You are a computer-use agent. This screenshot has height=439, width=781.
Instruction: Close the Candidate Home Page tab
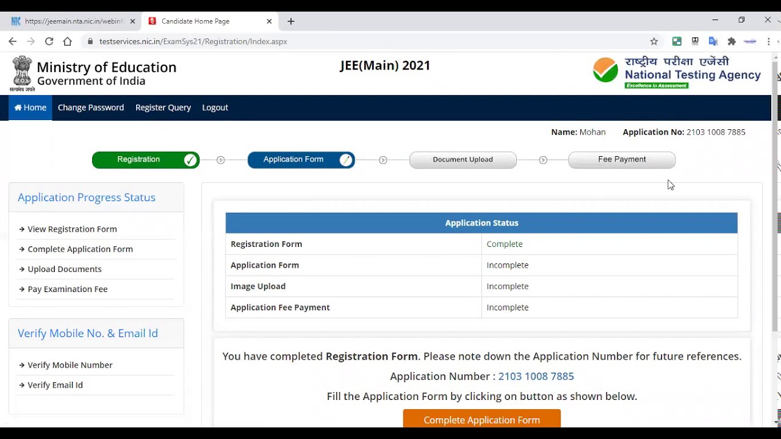(269, 21)
